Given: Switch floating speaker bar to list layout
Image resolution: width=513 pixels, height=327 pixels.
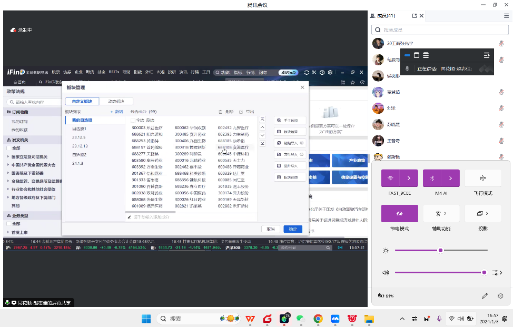Looking at the screenshot, I should pos(426,55).
